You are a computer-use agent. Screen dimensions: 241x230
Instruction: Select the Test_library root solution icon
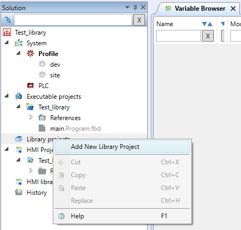coord(7,33)
